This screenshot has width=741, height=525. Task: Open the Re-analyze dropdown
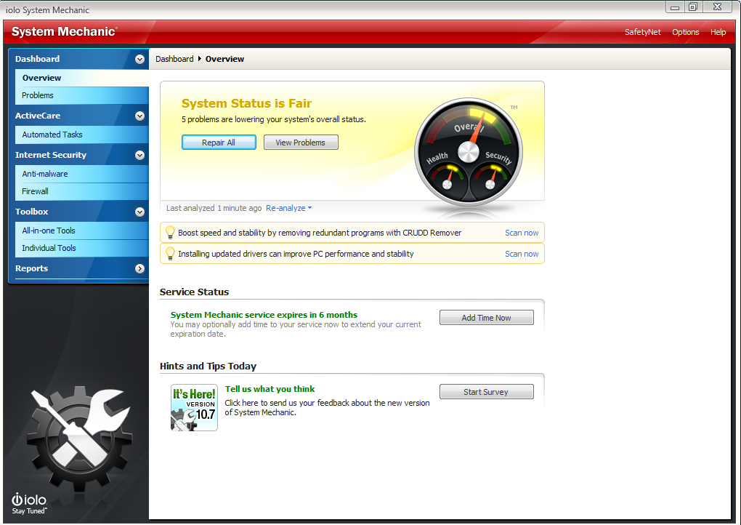288,207
